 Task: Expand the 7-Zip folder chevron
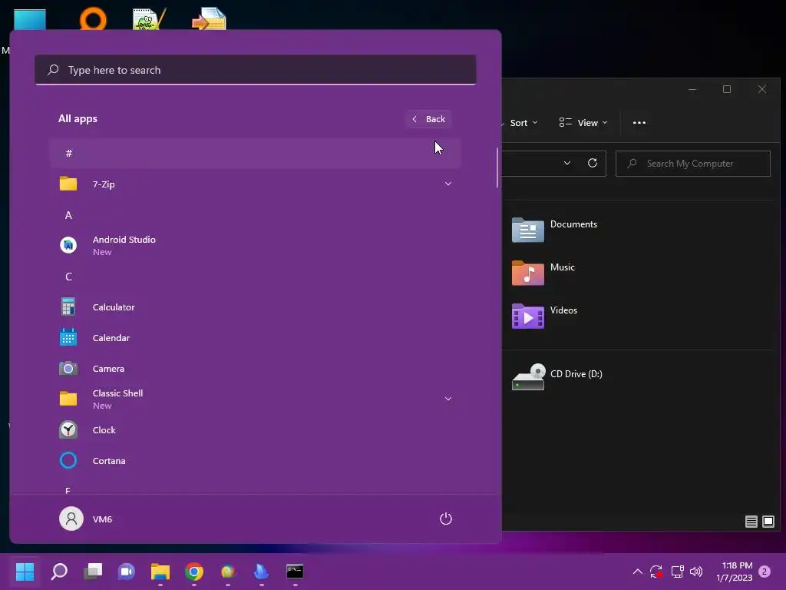448,184
